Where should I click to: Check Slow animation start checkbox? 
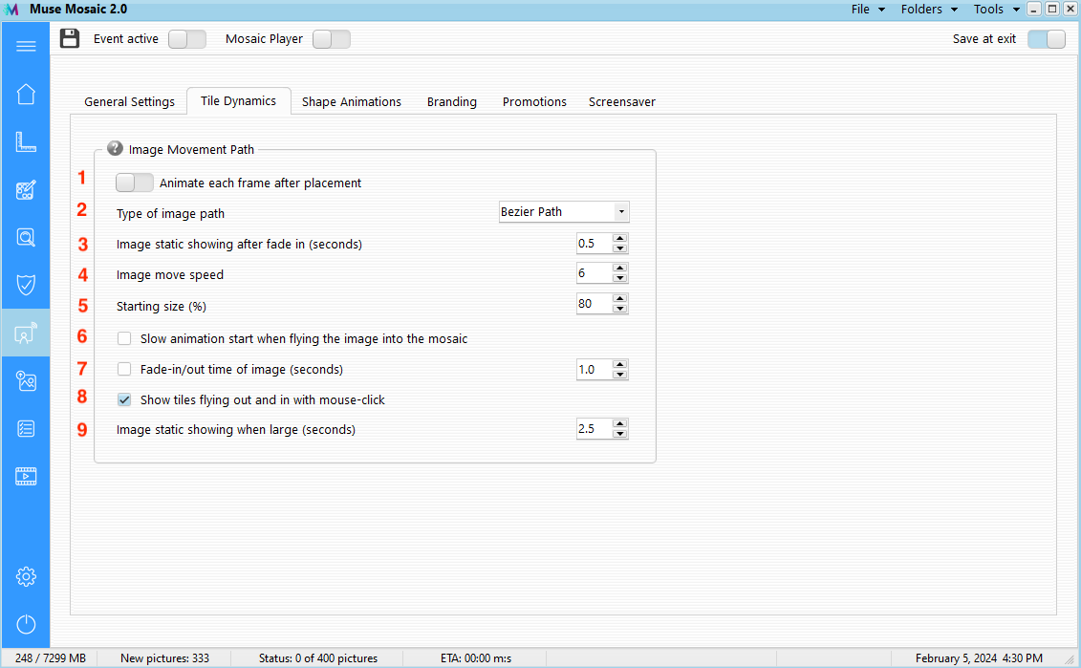pyautogui.click(x=124, y=338)
